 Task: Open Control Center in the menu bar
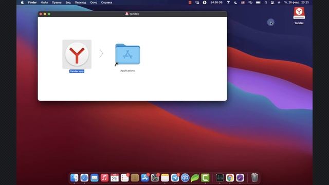[272, 3]
